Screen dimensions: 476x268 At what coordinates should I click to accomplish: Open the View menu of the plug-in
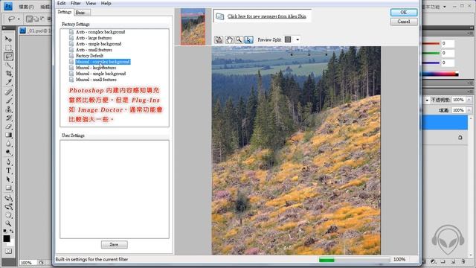(91, 3)
